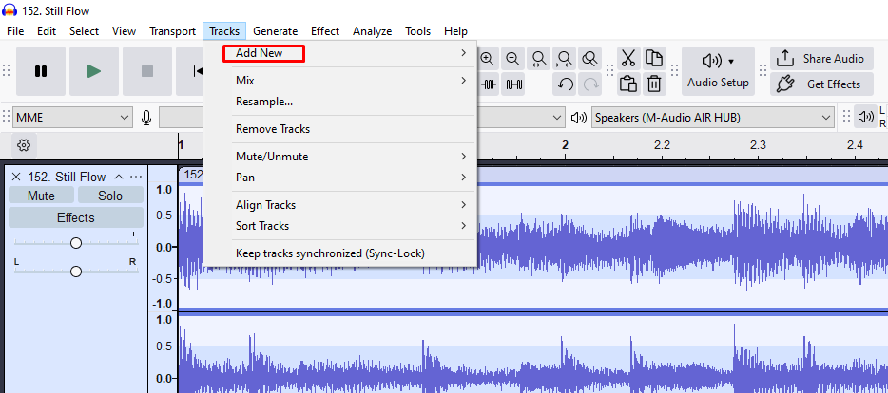The height and width of the screenshot is (393, 888).
Task: Open the Effect menu
Action: [x=325, y=31]
